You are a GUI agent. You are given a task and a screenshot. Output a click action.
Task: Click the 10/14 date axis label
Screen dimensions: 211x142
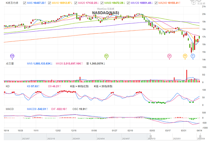click(6, 130)
